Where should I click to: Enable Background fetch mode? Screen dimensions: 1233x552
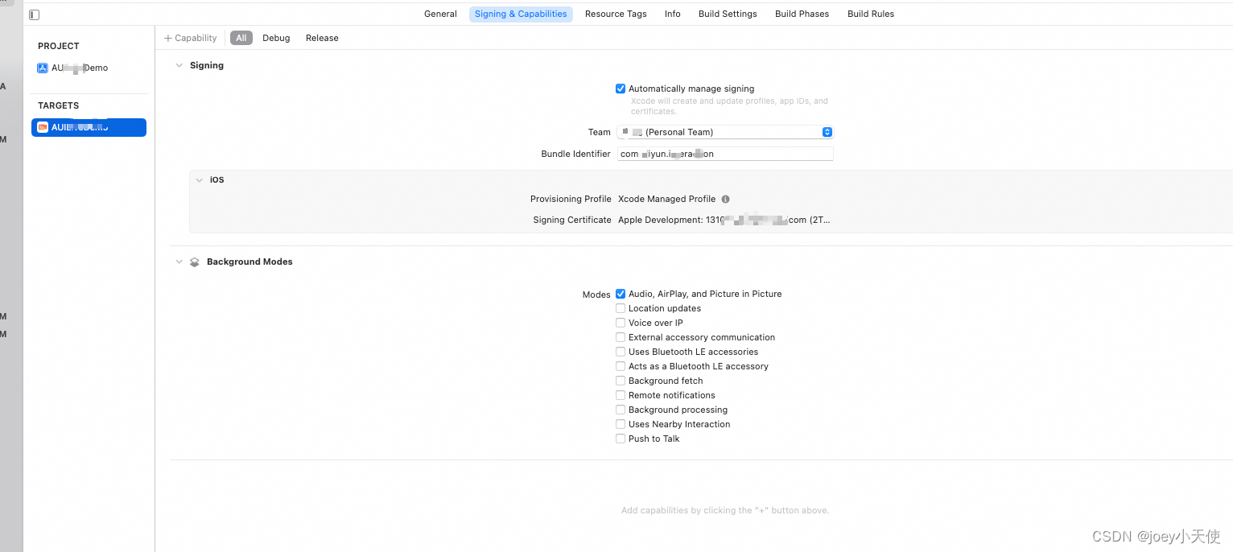point(621,381)
